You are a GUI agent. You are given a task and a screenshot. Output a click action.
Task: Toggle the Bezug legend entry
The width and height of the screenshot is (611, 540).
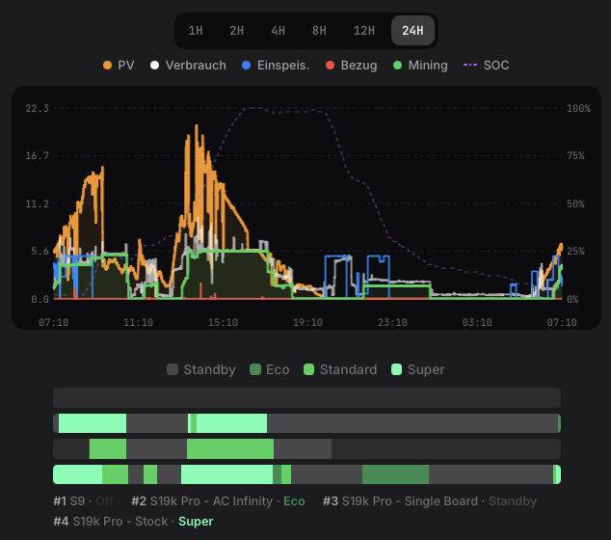[352, 66]
